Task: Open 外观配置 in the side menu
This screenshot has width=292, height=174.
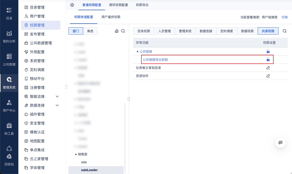Action: tap(41, 52)
